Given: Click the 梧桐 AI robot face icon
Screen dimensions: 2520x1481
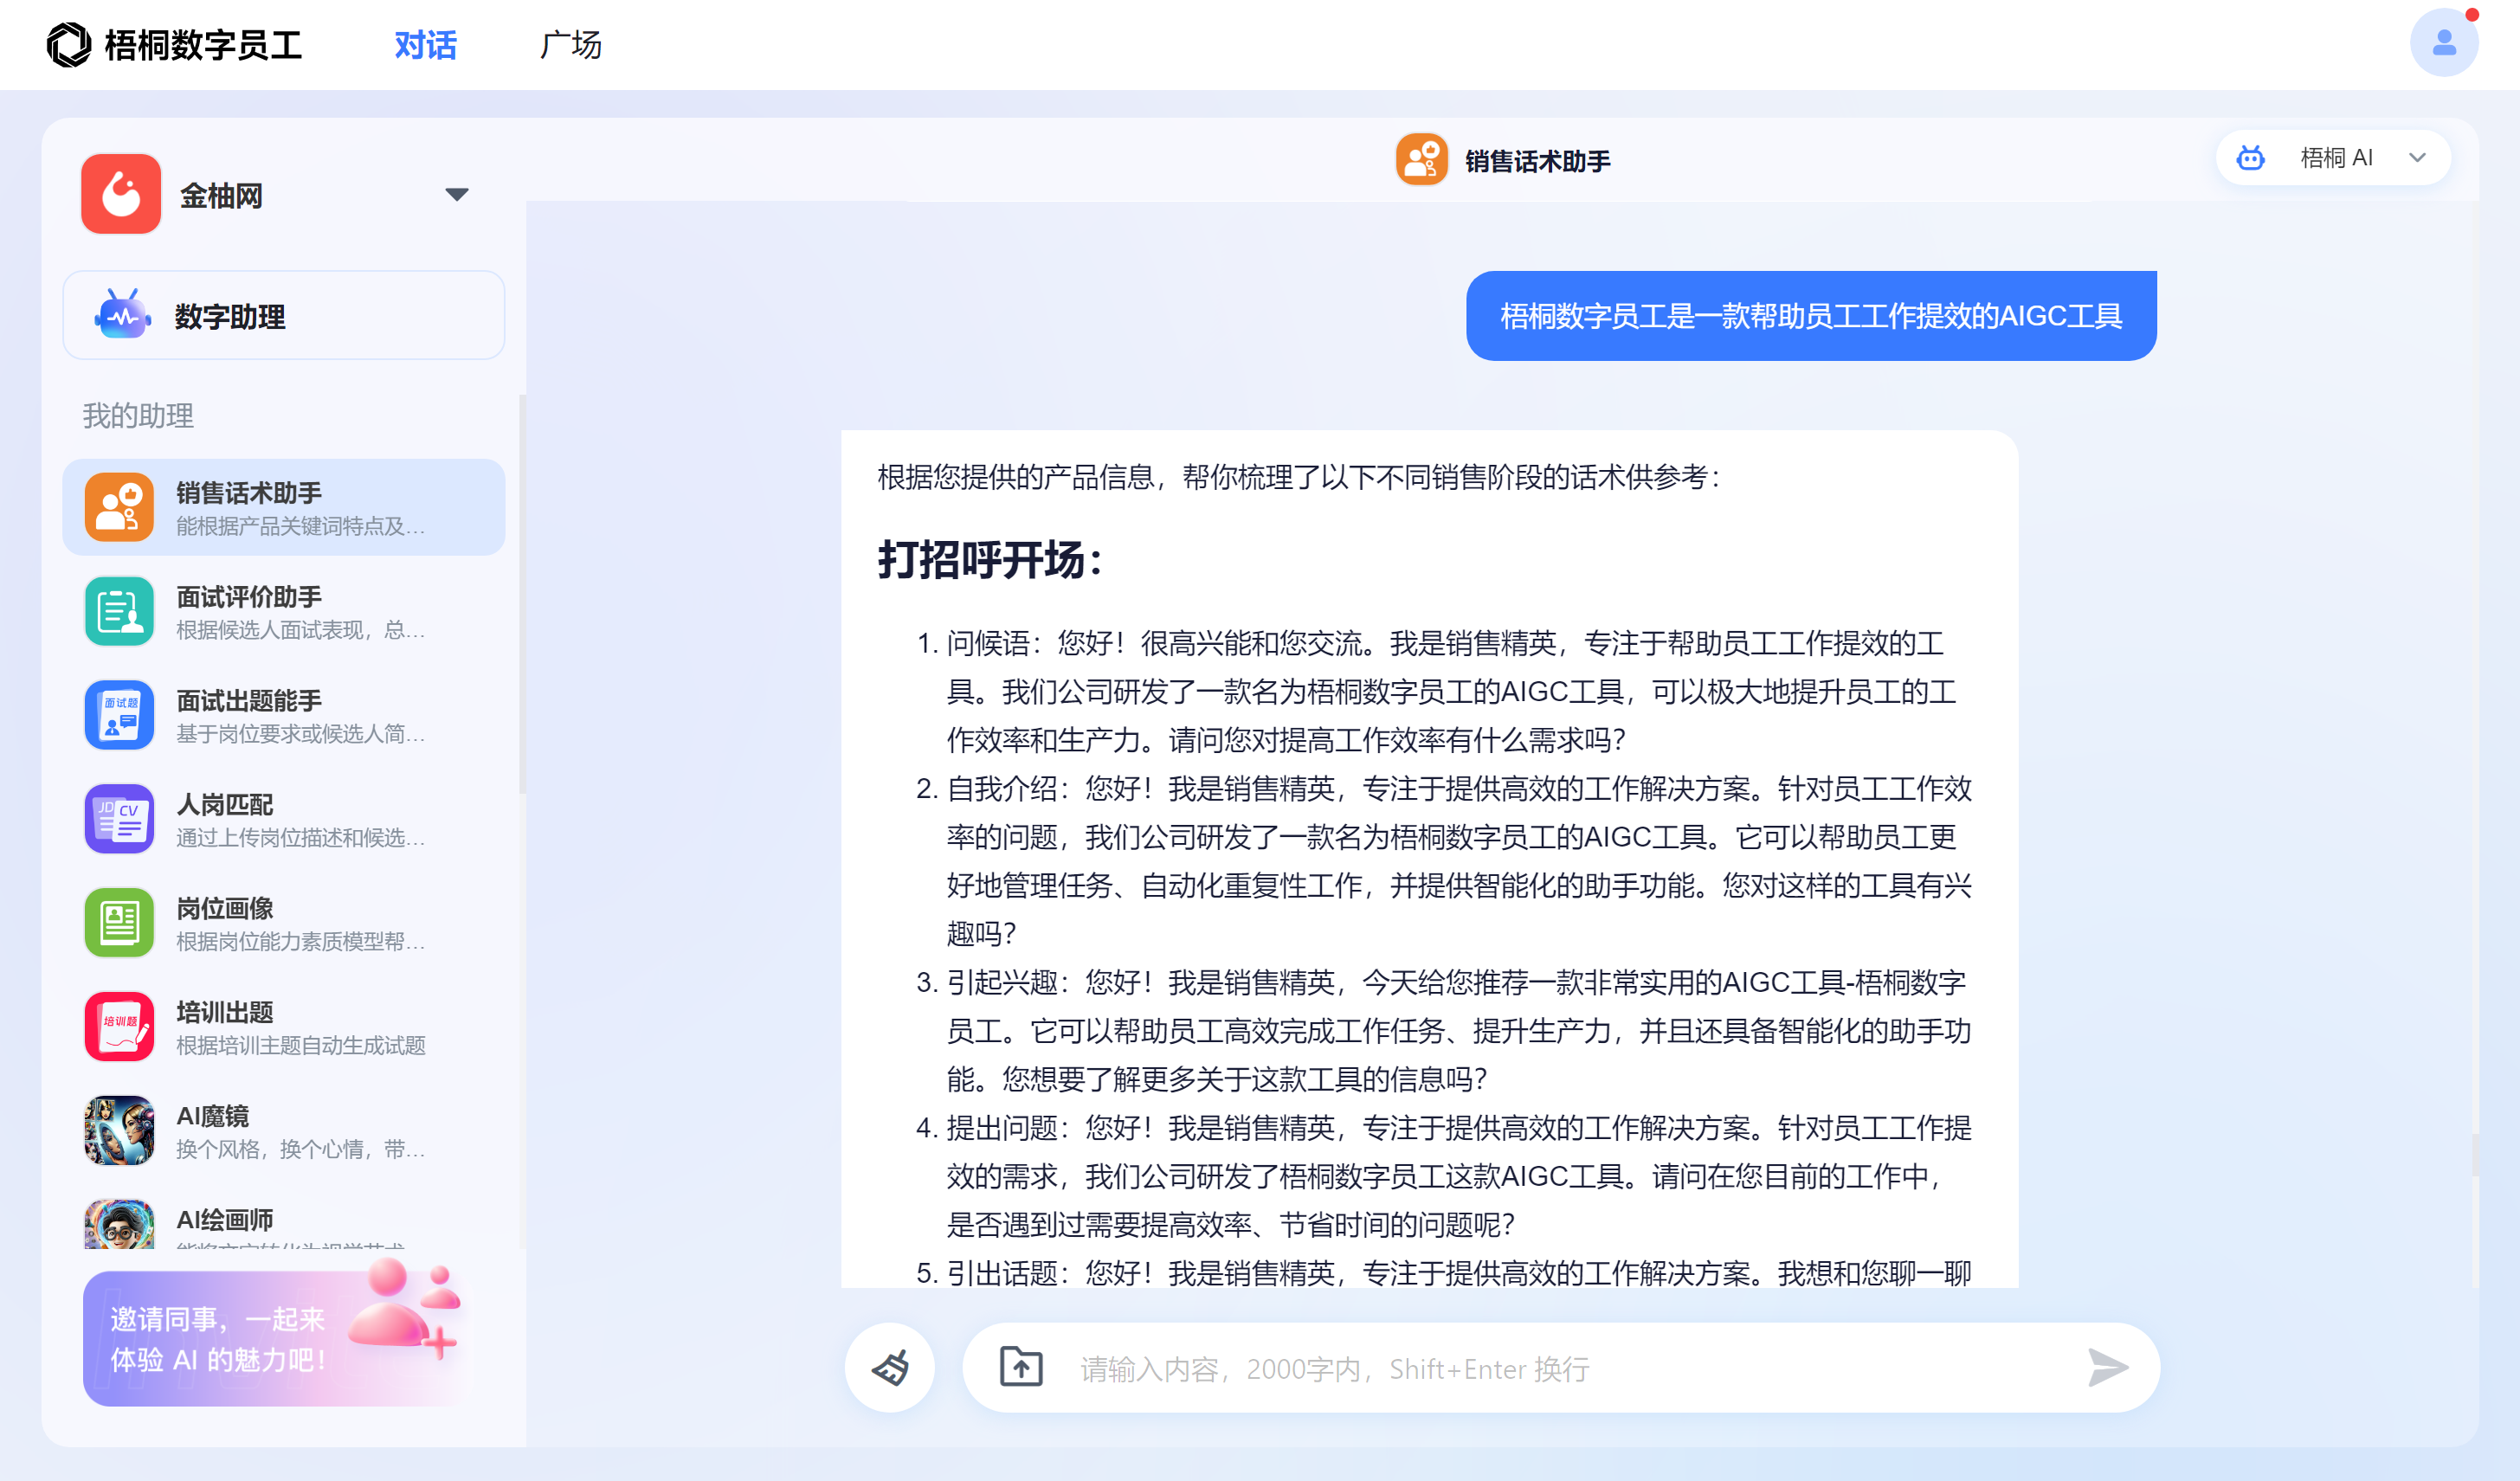Looking at the screenshot, I should (2250, 158).
